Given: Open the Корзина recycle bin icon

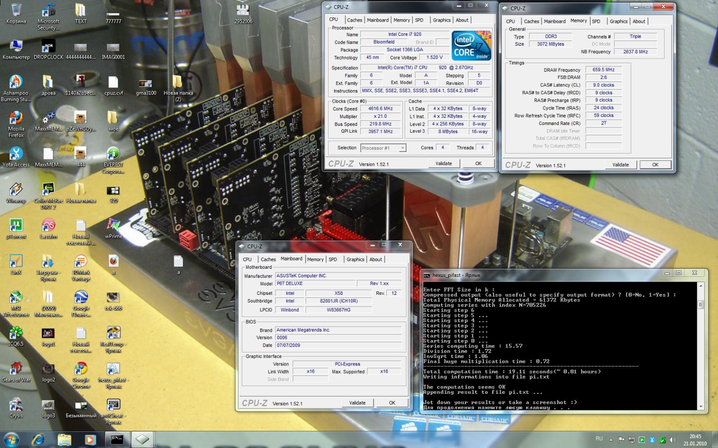Looking at the screenshot, I should tap(16, 14).
